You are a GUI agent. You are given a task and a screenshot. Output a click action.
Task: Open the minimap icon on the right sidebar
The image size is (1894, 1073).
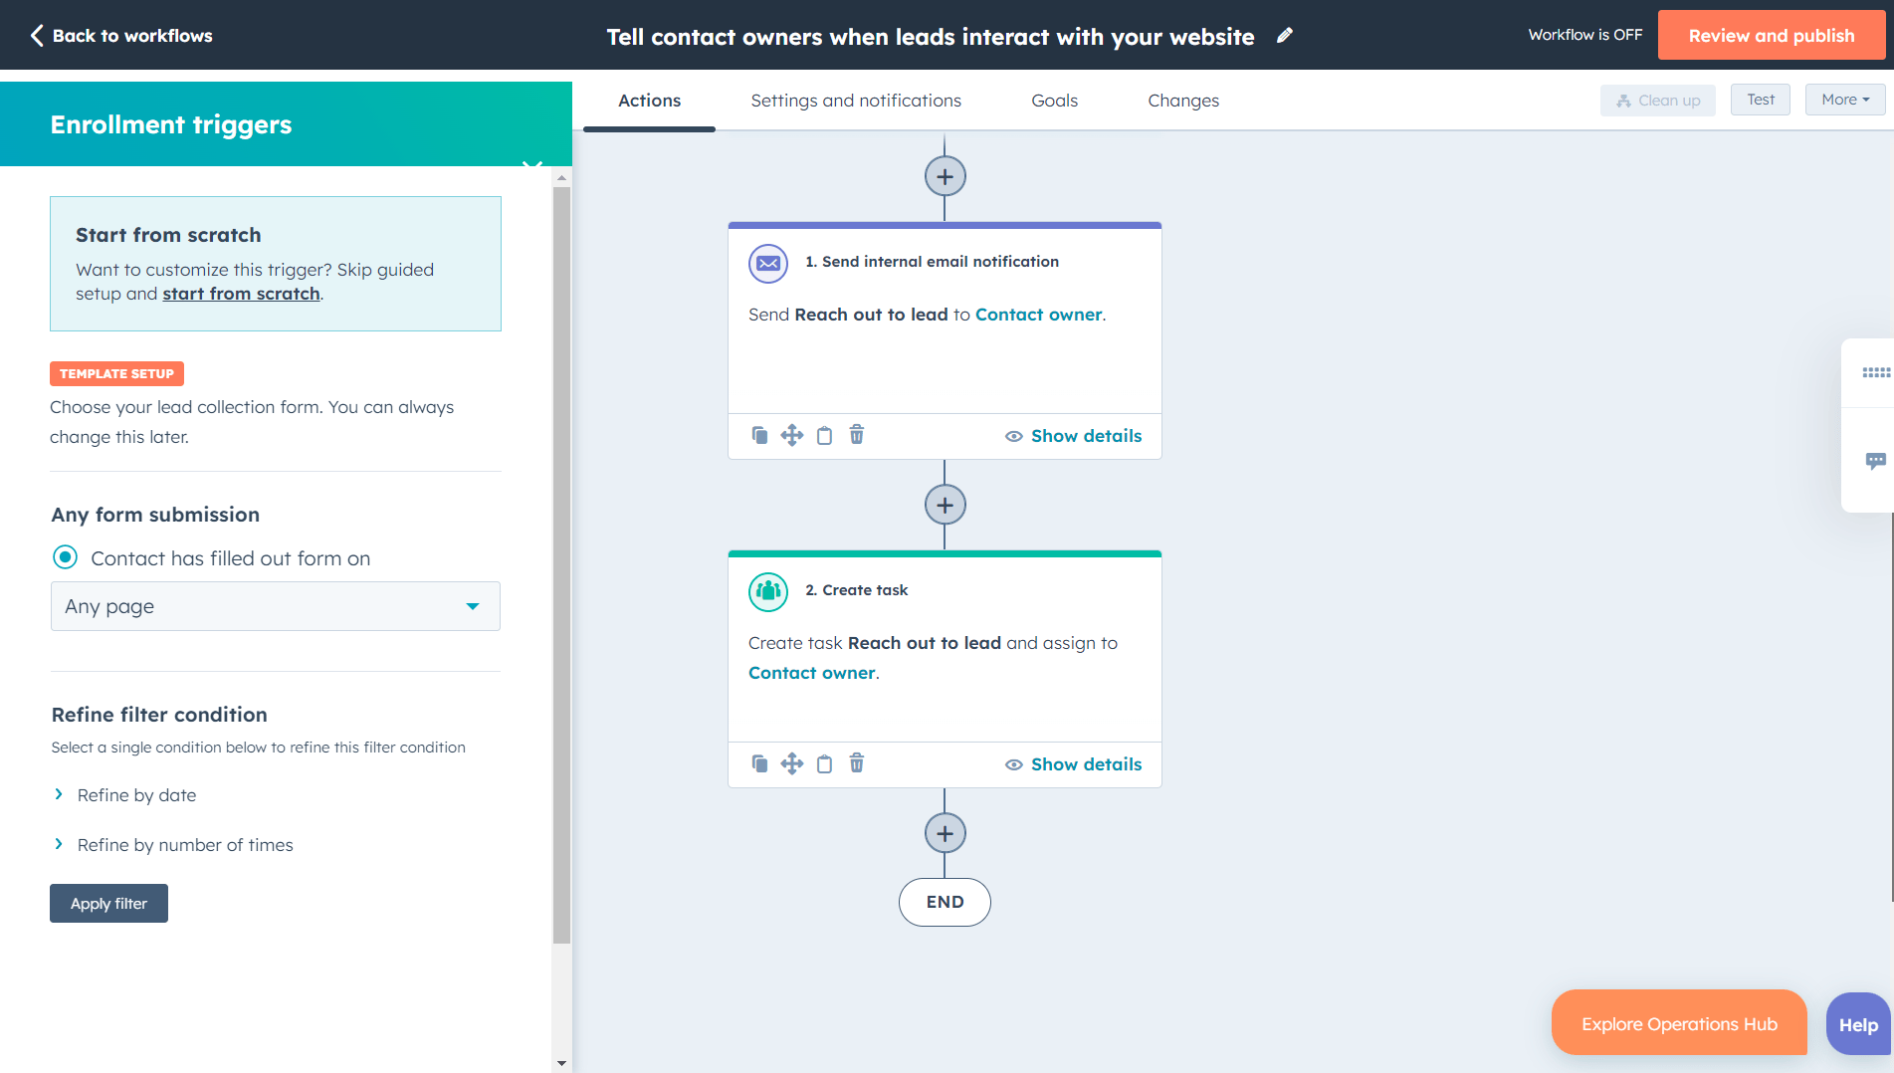pyautogui.click(x=1876, y=372)
